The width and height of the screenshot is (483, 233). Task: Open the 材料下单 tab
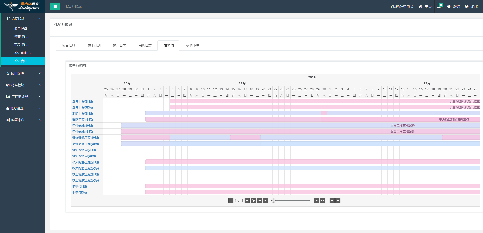click(193, 45)
